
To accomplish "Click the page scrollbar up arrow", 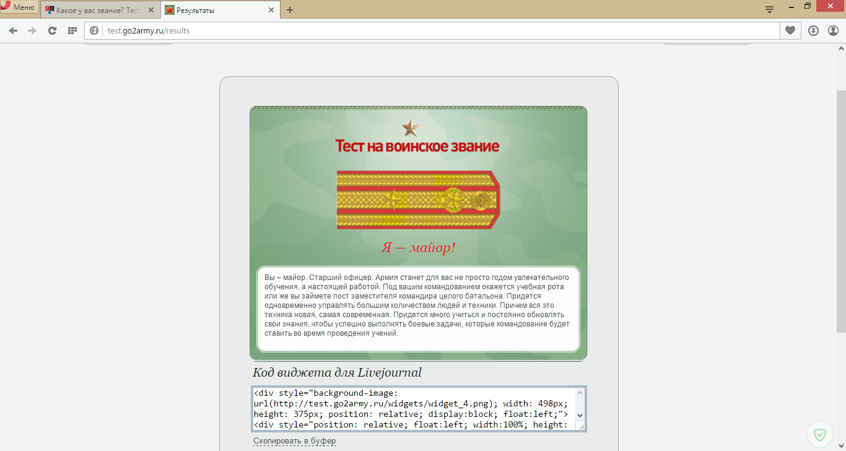I will (x=841, y=48).
